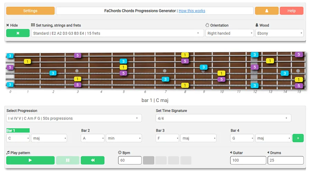The width and height of the screenshot is (311, 172).
Task: Click the yellow 1 marker at fret 5
Action: [123, 67]
